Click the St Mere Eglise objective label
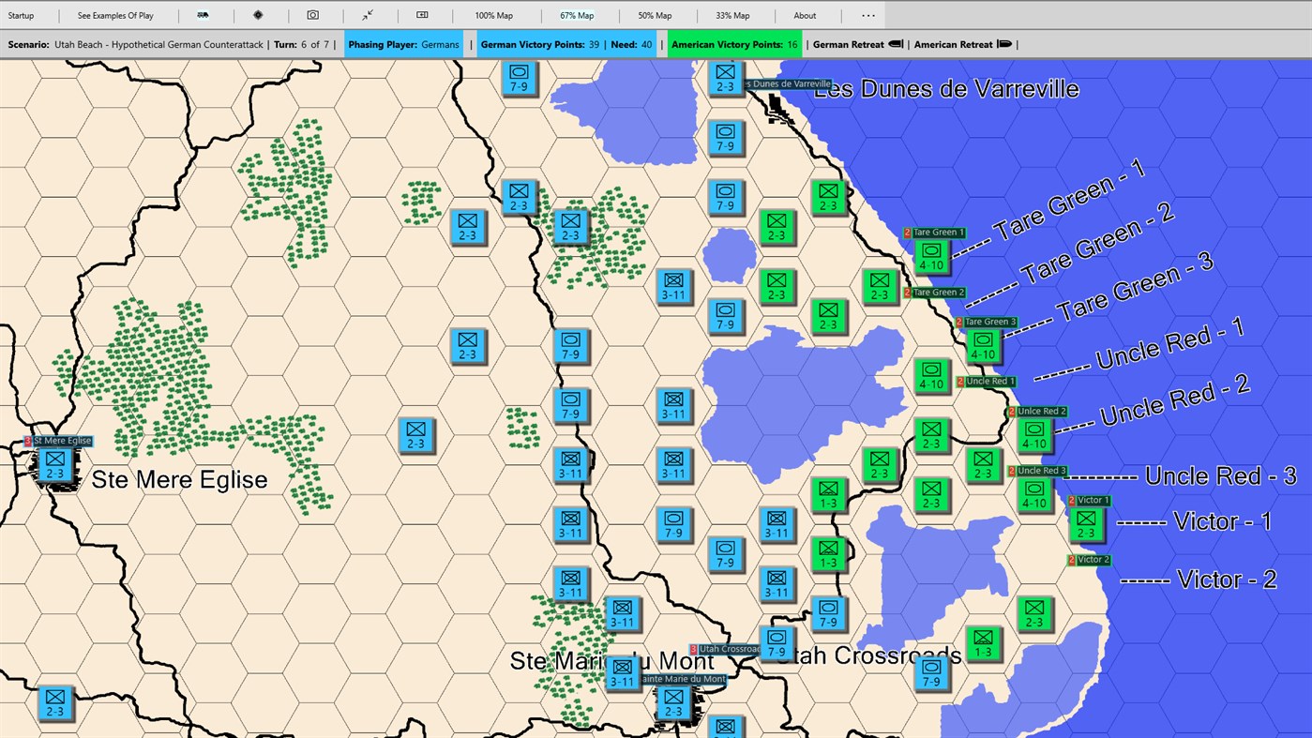 (x=58, y=441)
